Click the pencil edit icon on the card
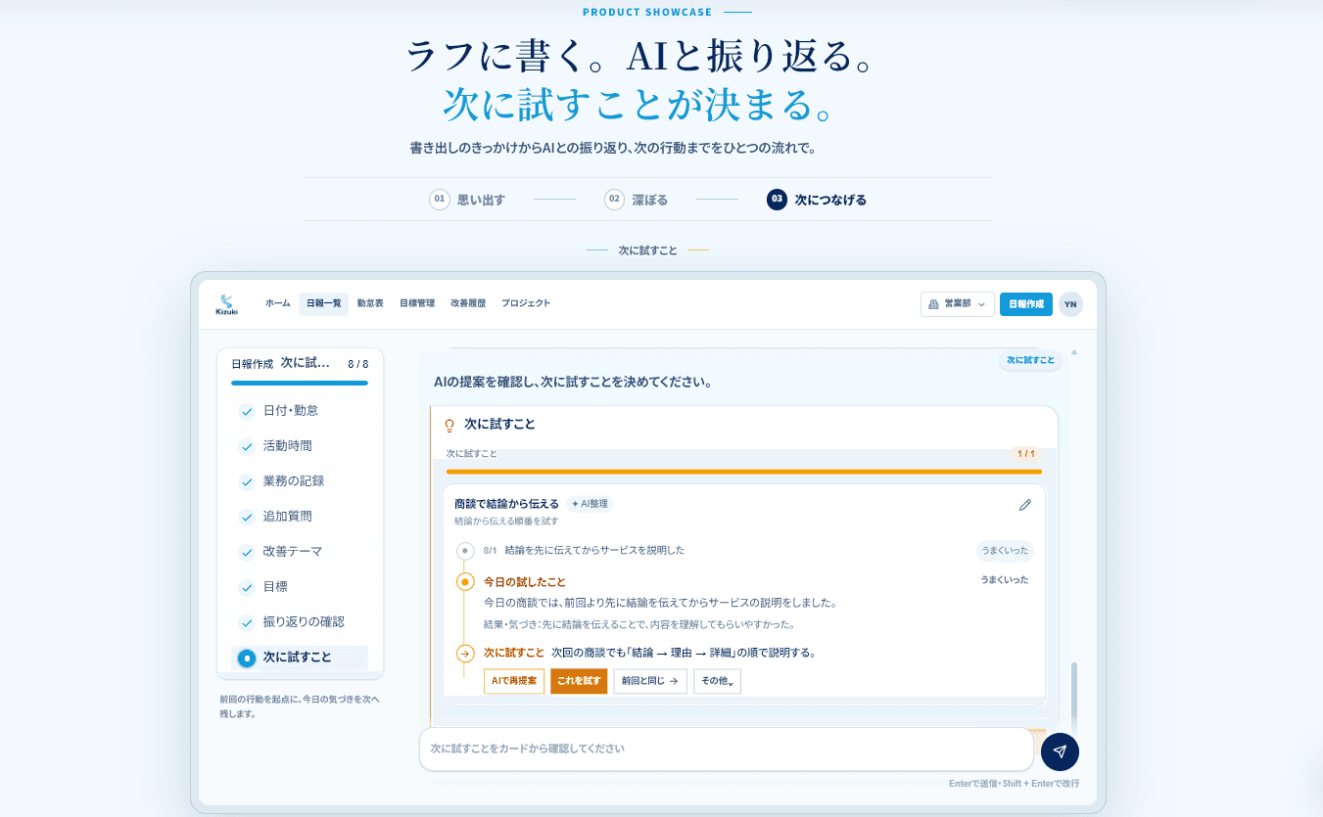The image size is (1323, 817). tap(1025, 505)
